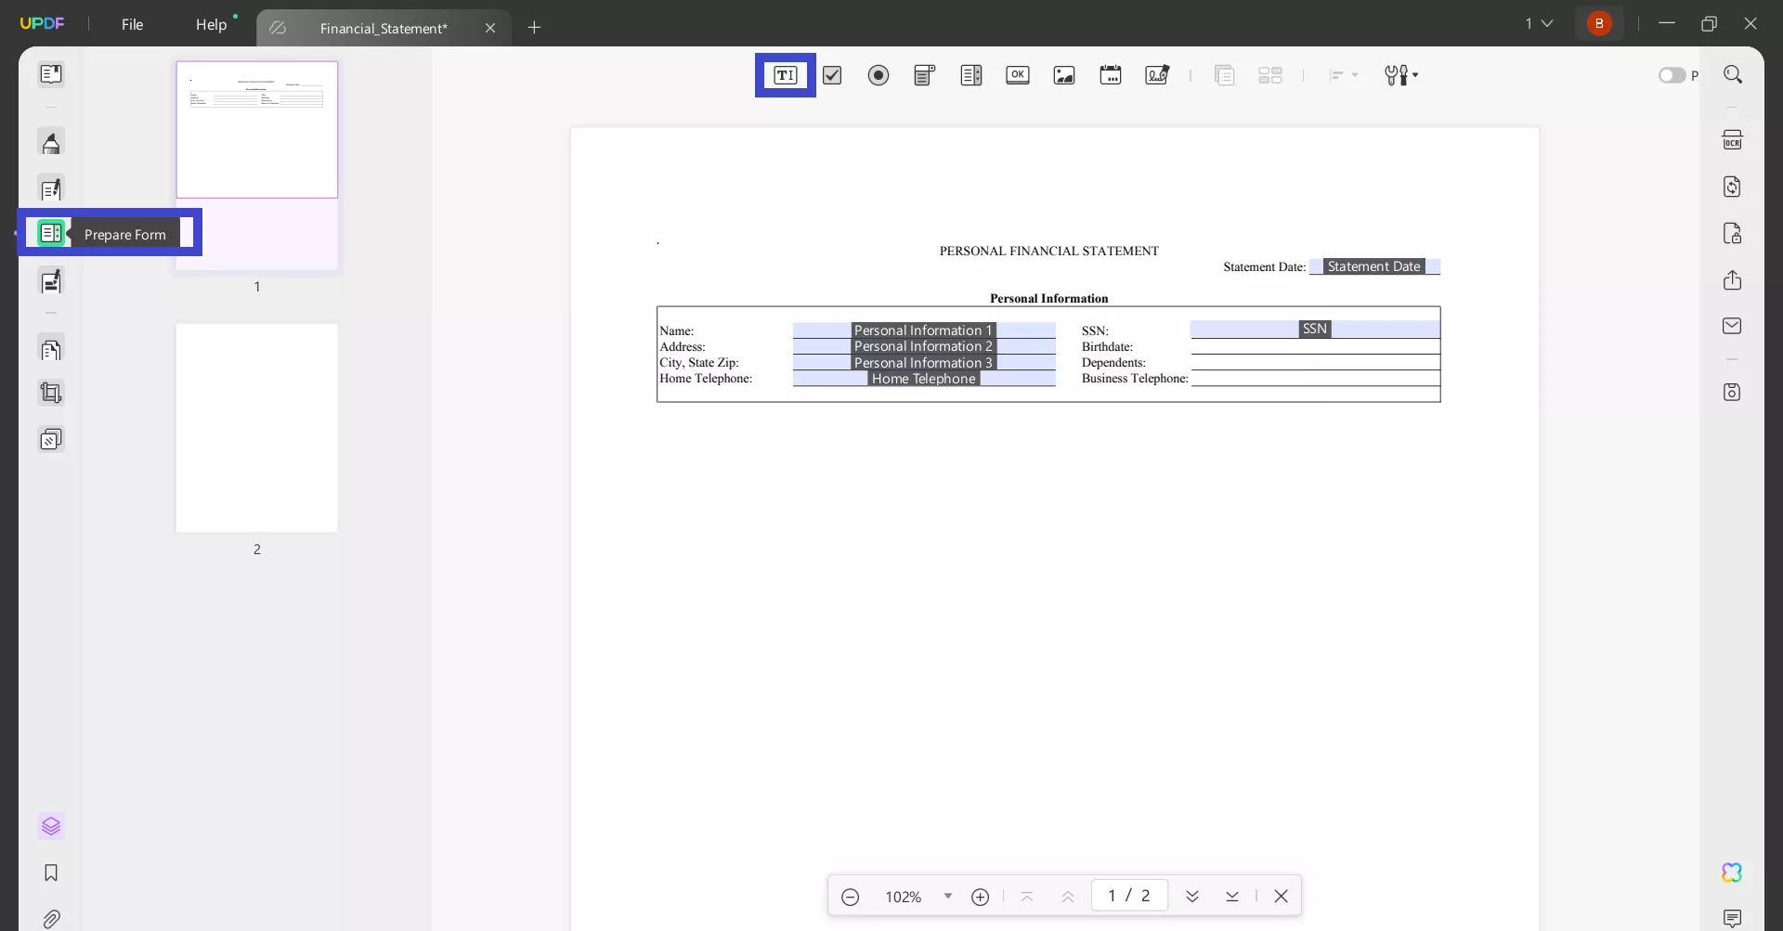
Task: Add a Digital Signature field
Action: (1156, 75)
